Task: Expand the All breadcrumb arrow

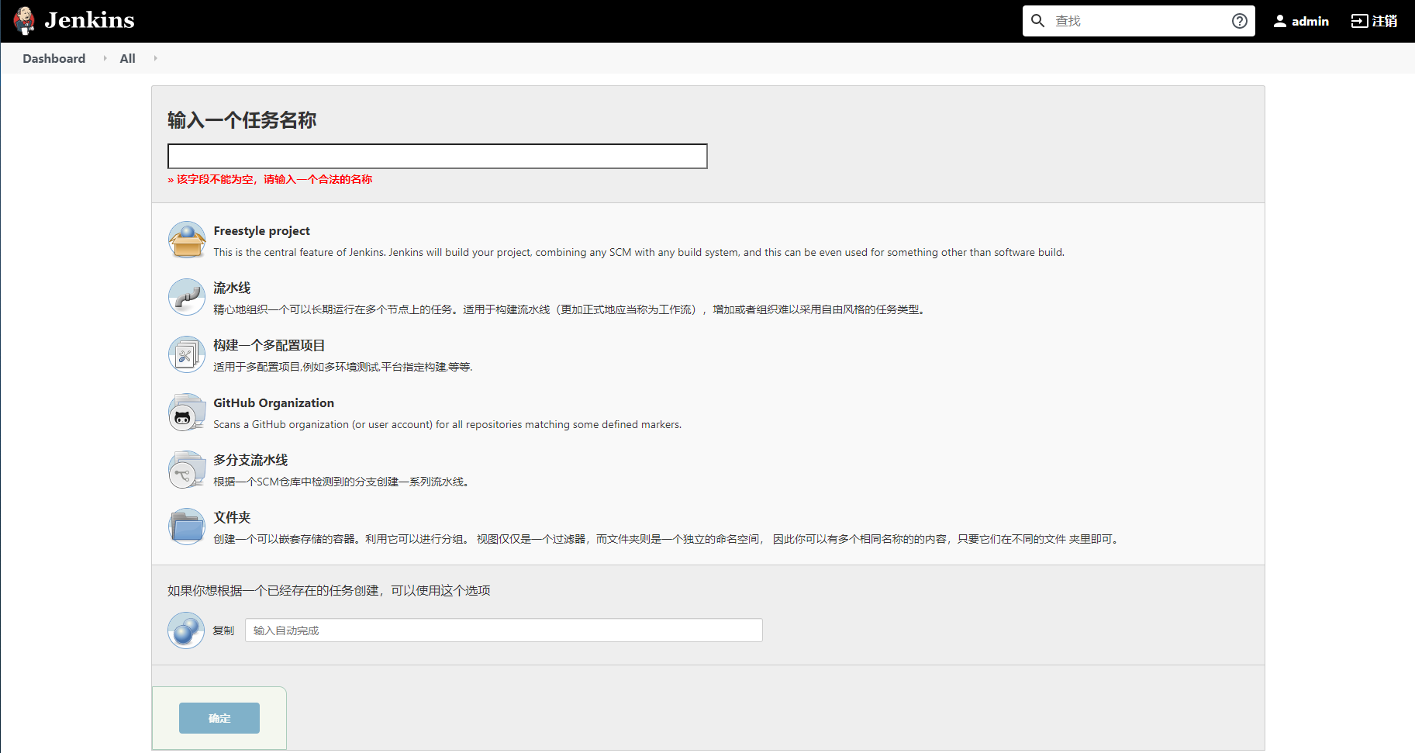Action: [155, 58]
